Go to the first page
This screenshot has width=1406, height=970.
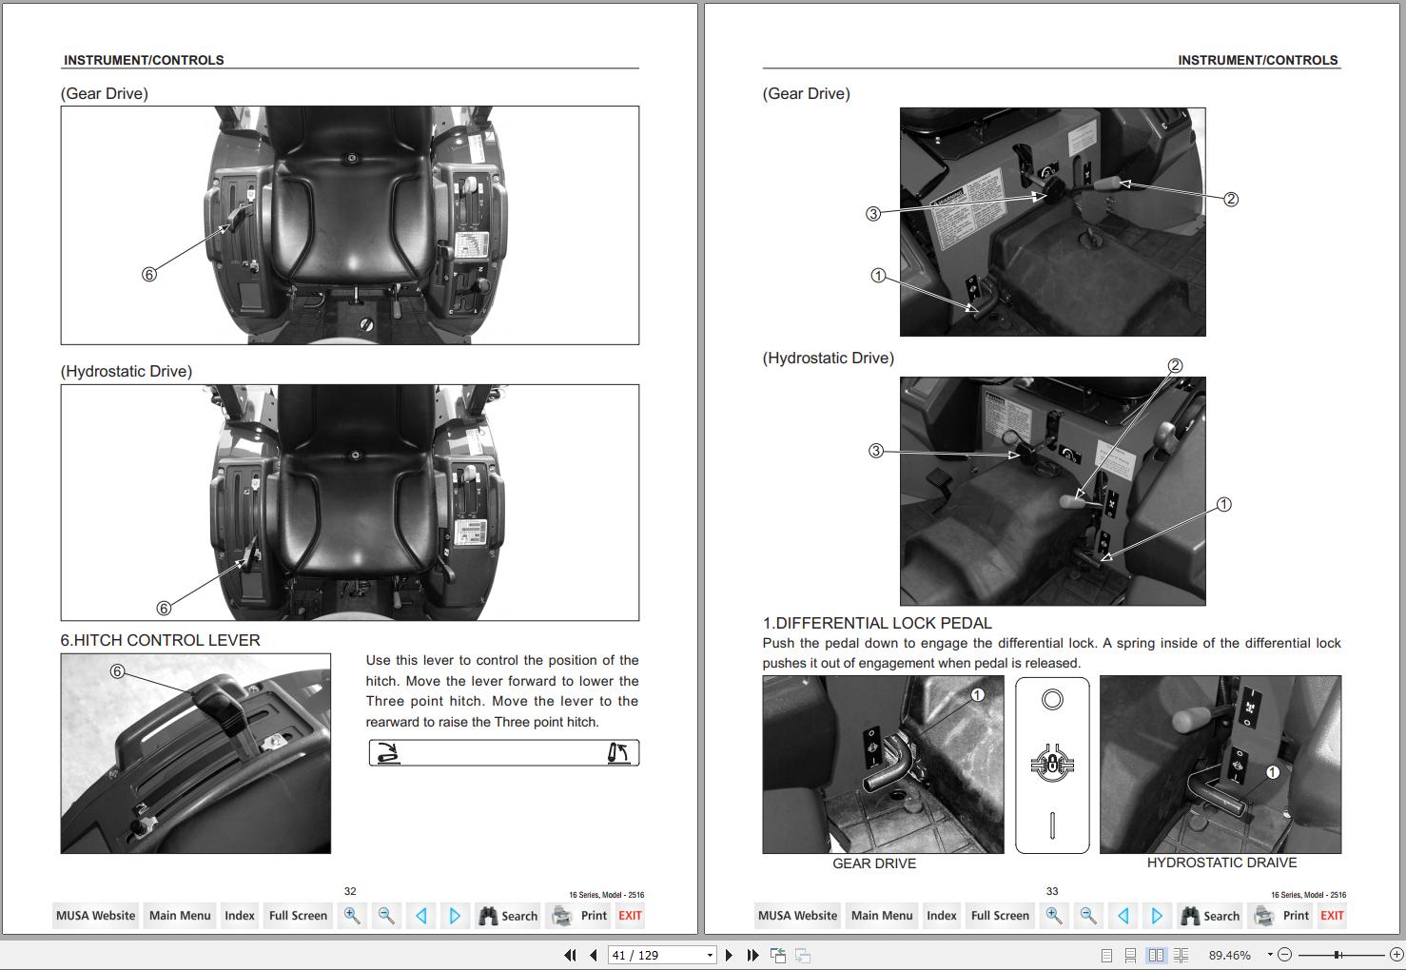[570, 955]
